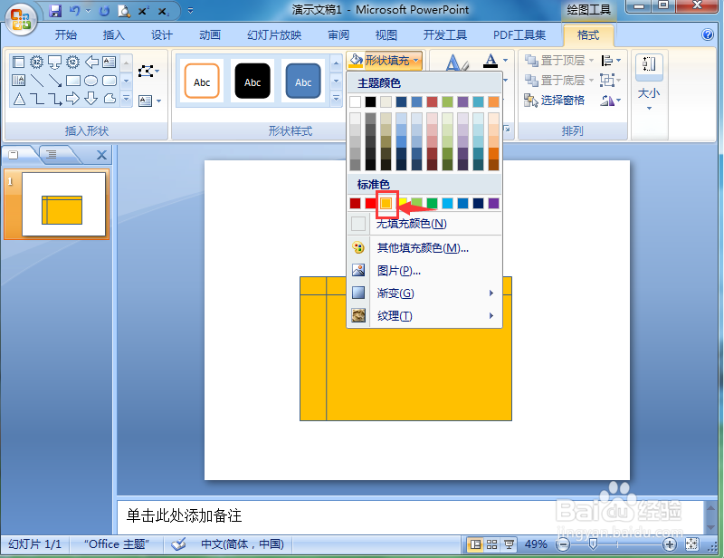Expand the shapes gallery more button
Viewport: 724px width, 558px height.
point(126,99)
